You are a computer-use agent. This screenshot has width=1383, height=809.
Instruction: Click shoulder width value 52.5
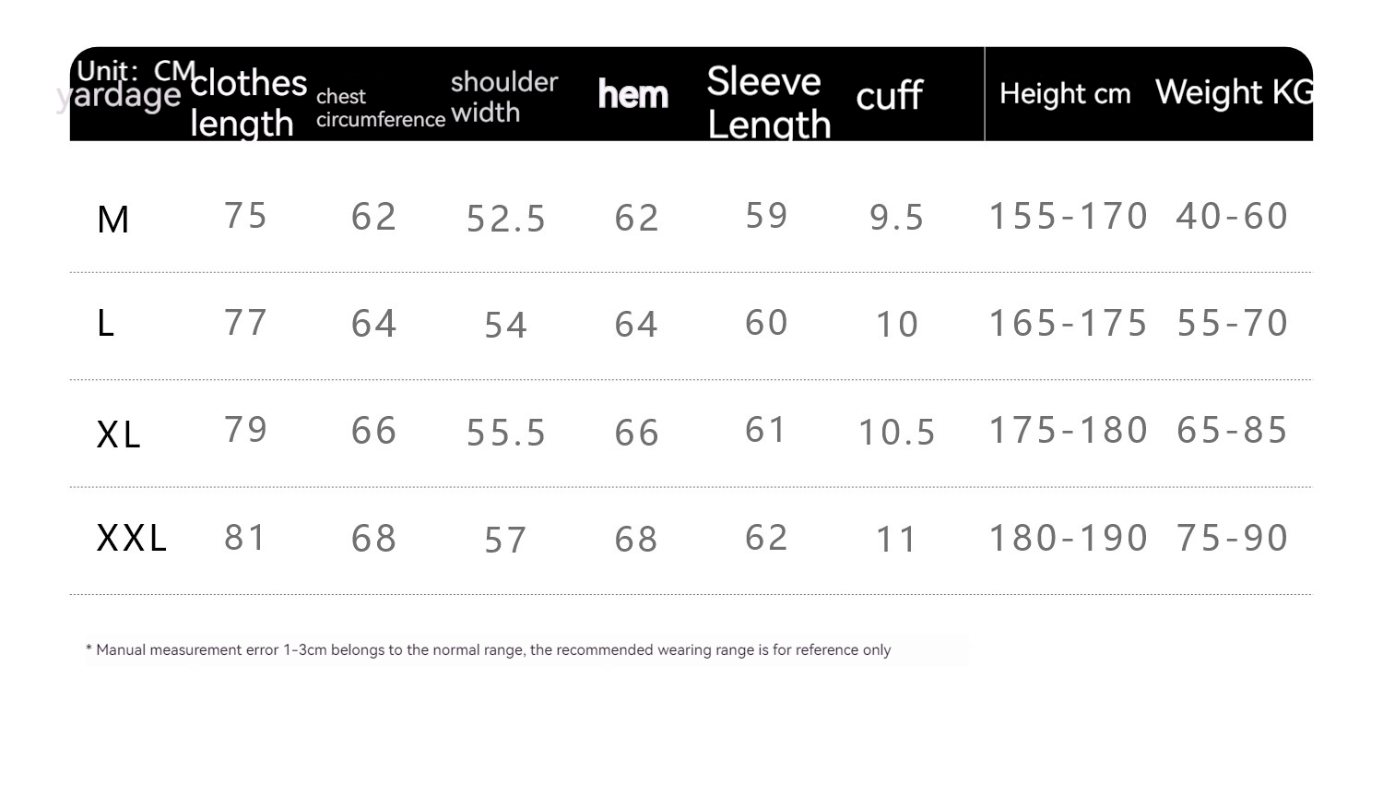[x=506, y=219]
